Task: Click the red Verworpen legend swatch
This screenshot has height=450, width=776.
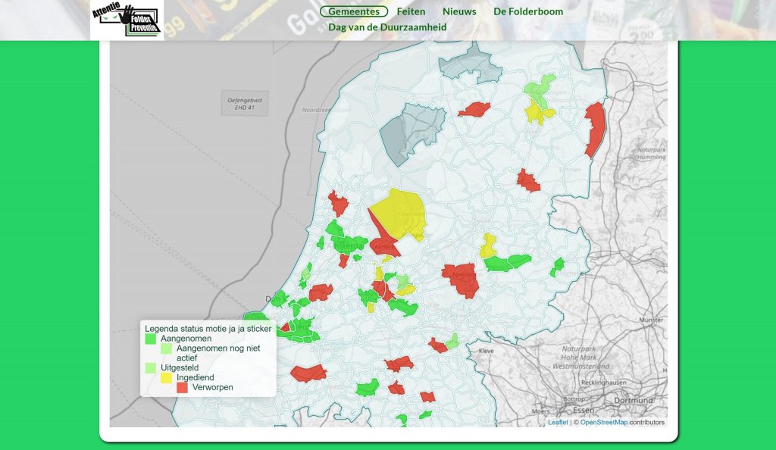Action: [x=182, y=387]
